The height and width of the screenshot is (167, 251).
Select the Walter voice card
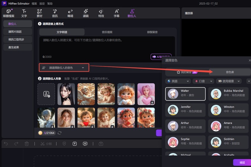(x=185, y=94)
